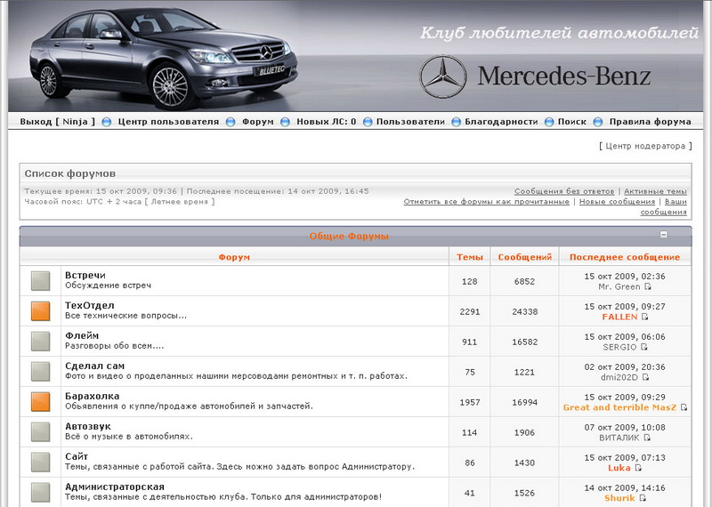Image resolution: width=712 pixels, height=507 pixels.
Task: Open the Флейм forum
Action: (82, 335)
